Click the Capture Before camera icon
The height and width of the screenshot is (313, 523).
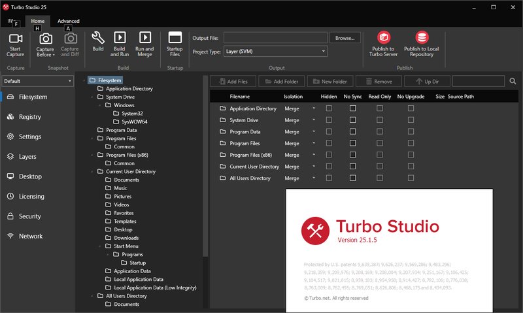pos(46,39)
